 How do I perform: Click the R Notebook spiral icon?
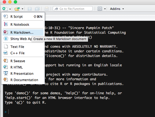point(6,24)
